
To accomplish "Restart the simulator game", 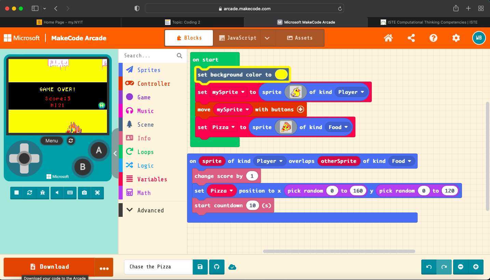I will (30, 193).
